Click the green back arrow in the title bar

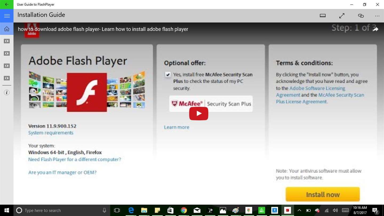[x=7, y=5]
